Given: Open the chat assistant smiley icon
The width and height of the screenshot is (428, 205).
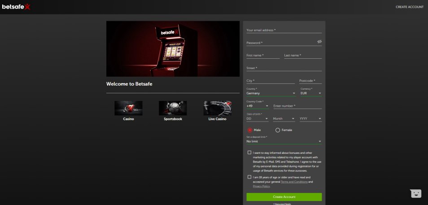Looking at the screenshot, I should pyautogui.click(x=416, y=193).
